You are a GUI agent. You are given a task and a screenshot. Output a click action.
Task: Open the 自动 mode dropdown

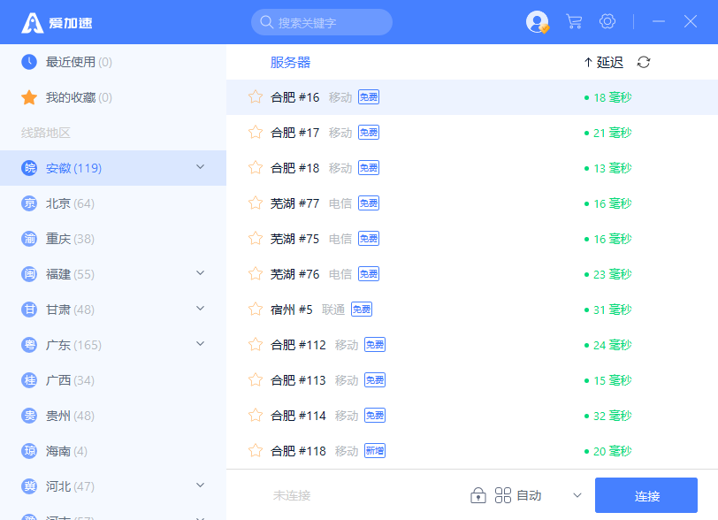577,495
